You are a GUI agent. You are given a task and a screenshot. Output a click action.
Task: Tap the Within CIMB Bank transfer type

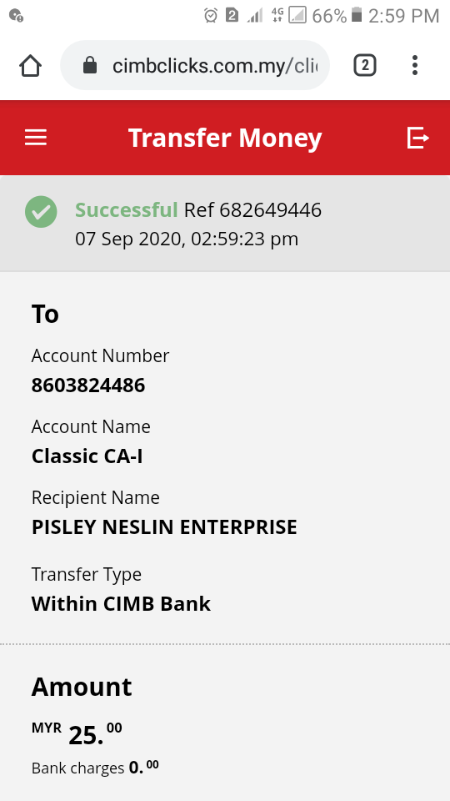pos(121,604)
